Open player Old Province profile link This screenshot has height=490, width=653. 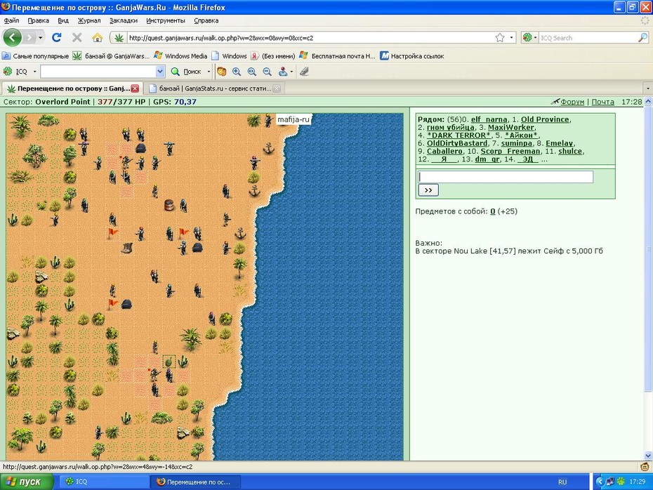pos(545,119)
